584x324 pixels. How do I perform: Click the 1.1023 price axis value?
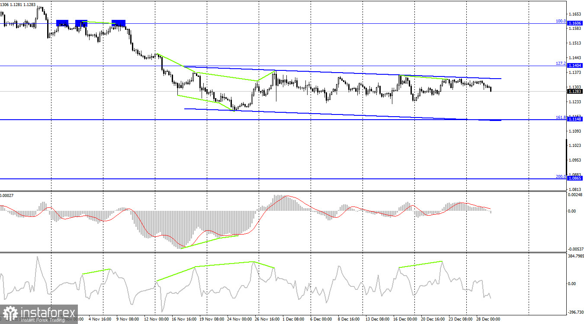coord(575,146)
